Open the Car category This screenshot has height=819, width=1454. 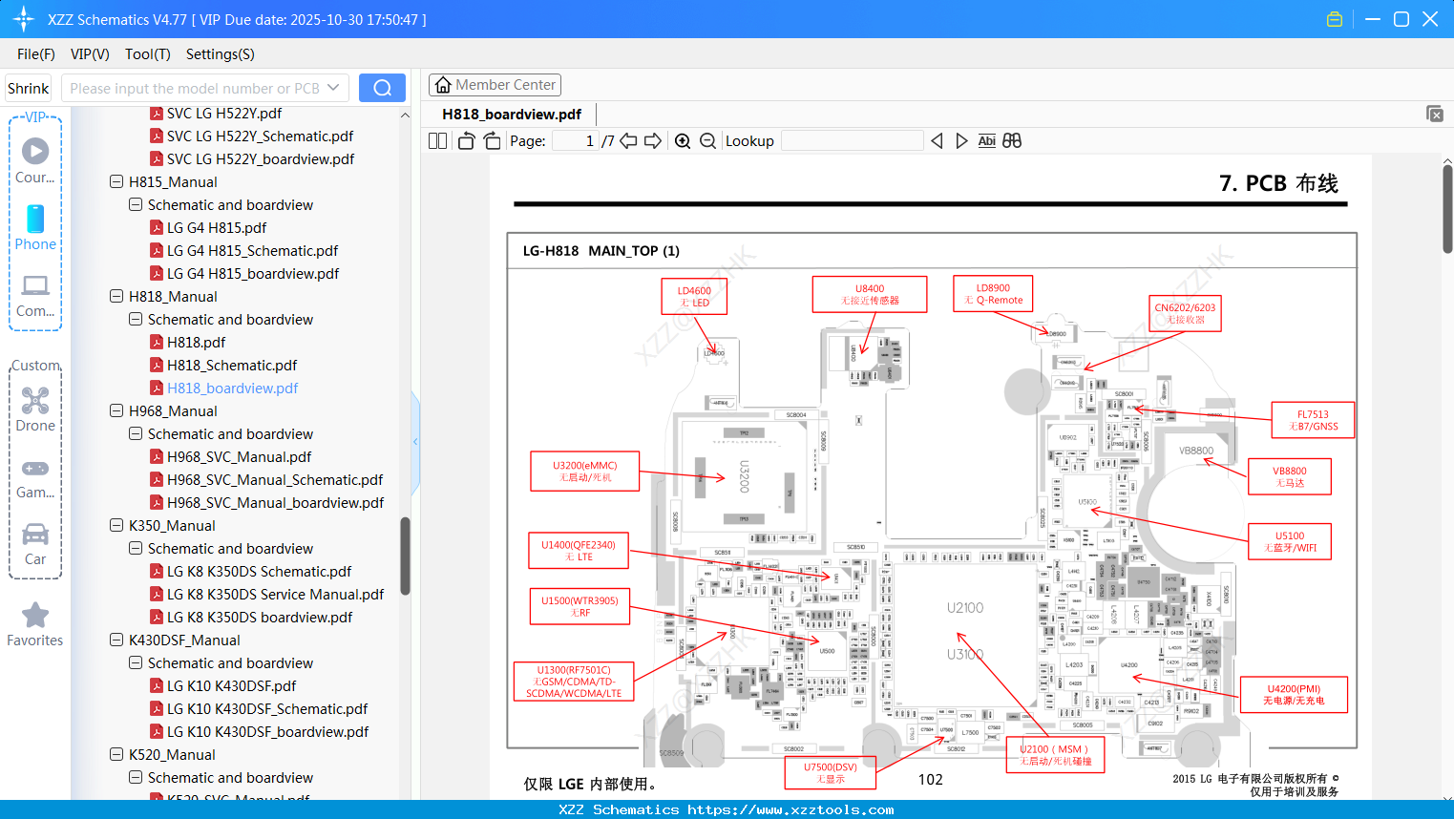(35, 544)
